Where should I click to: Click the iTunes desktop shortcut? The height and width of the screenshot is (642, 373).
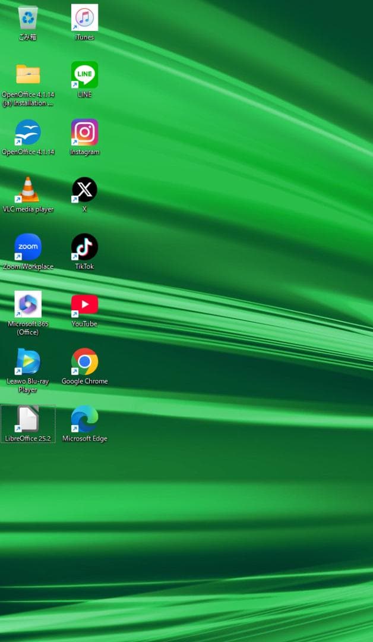click(x=84, y=17)
